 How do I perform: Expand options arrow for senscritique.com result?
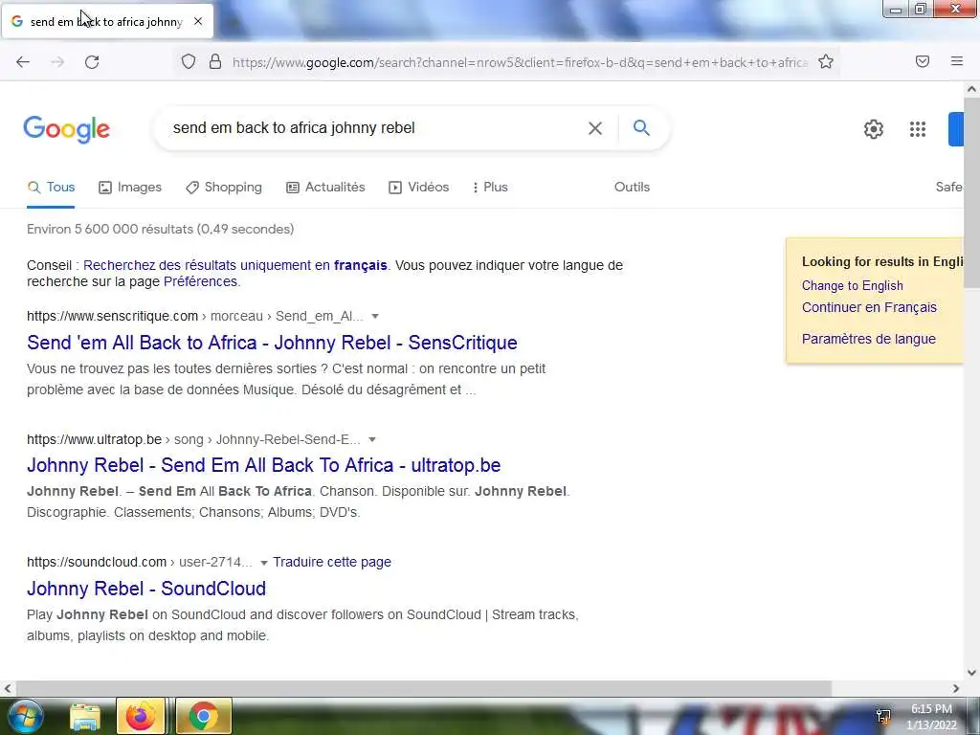click(375, 316)
